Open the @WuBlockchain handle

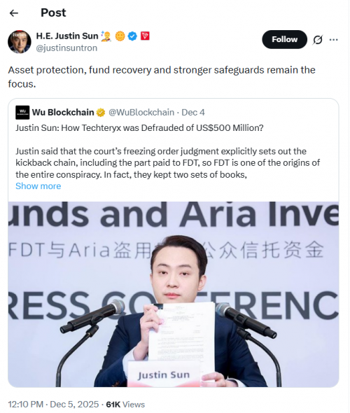[141, 113]
